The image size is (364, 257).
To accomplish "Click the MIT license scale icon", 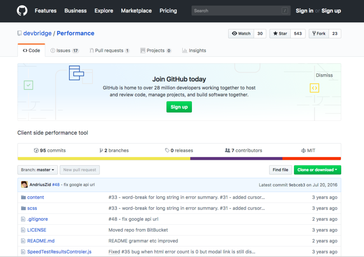I will click(303, 151).
